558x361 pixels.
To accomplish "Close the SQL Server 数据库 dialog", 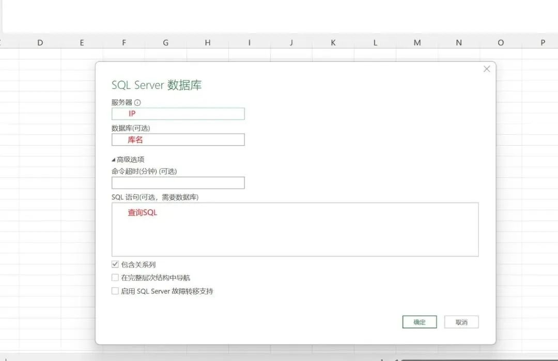I will (487, 69).
